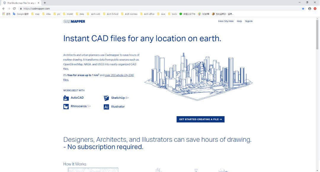Click the Illustrator Ai icon
320x172 pixels.
[106, 107]
